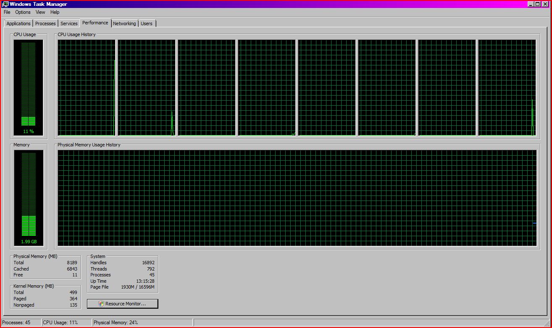
Task: Close the Task Manager window
Action: 545,4
